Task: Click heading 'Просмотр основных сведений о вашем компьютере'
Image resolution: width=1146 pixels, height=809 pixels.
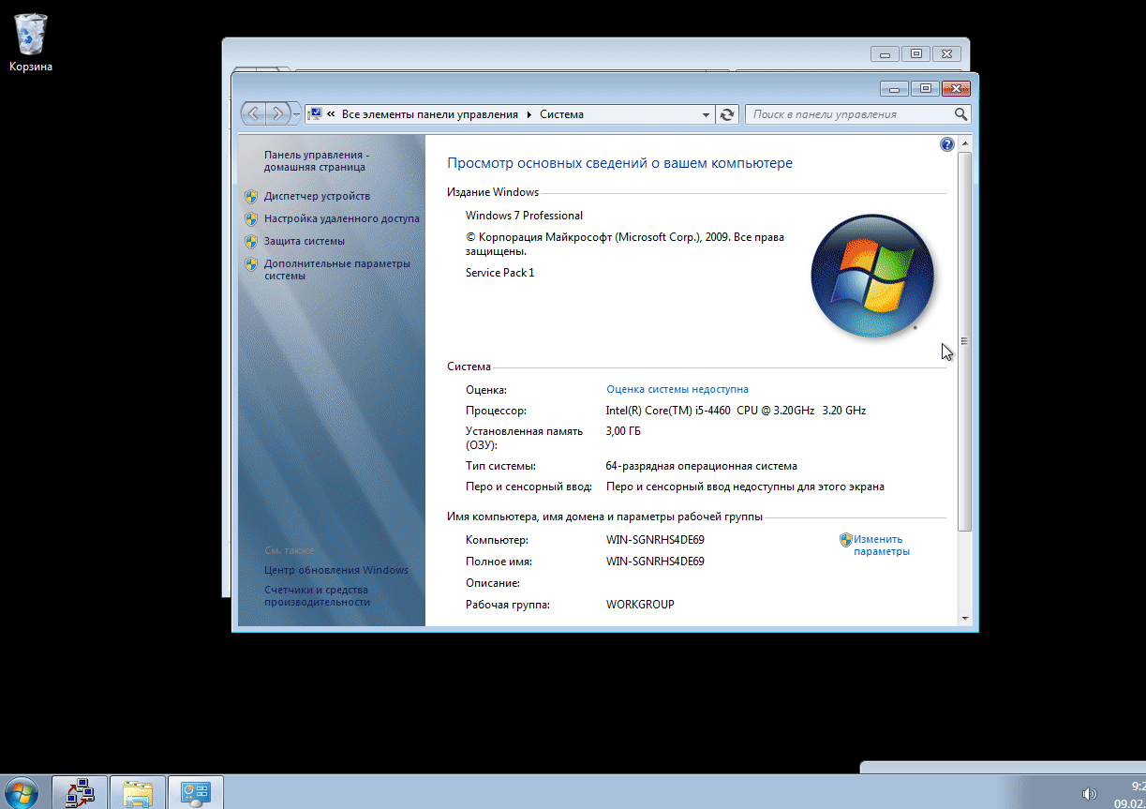Action: tap(619, 163)
